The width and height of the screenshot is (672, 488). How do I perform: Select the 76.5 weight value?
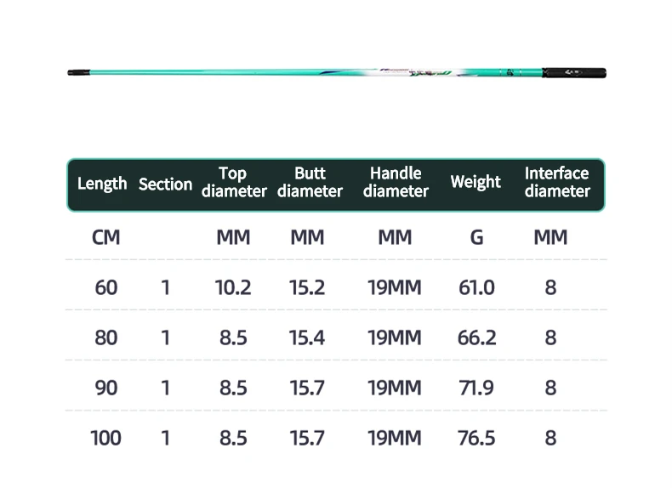[x=476, y=439]
